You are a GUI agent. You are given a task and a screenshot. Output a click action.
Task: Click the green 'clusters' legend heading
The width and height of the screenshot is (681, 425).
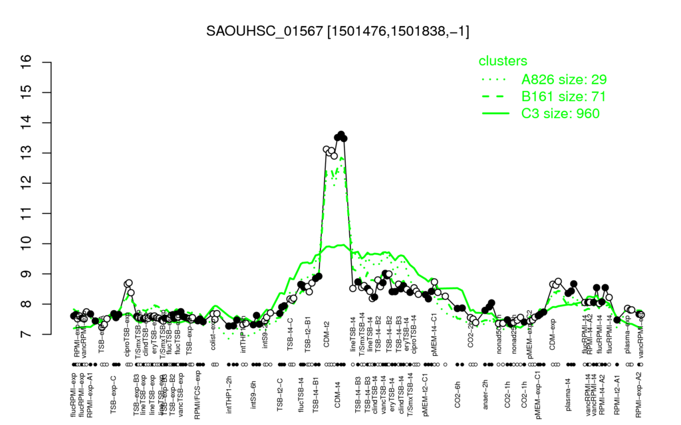point(503,60)
